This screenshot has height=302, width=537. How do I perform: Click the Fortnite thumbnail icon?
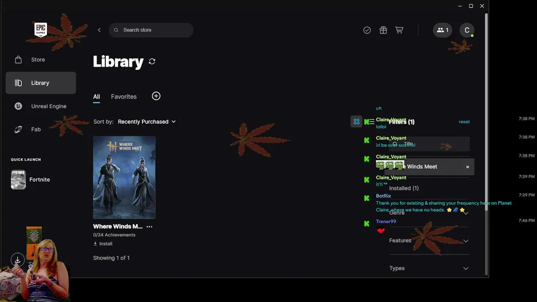(x=18, y=180)
